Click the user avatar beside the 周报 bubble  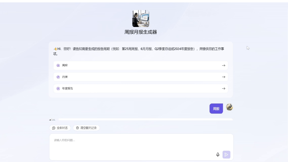[229, 108]
